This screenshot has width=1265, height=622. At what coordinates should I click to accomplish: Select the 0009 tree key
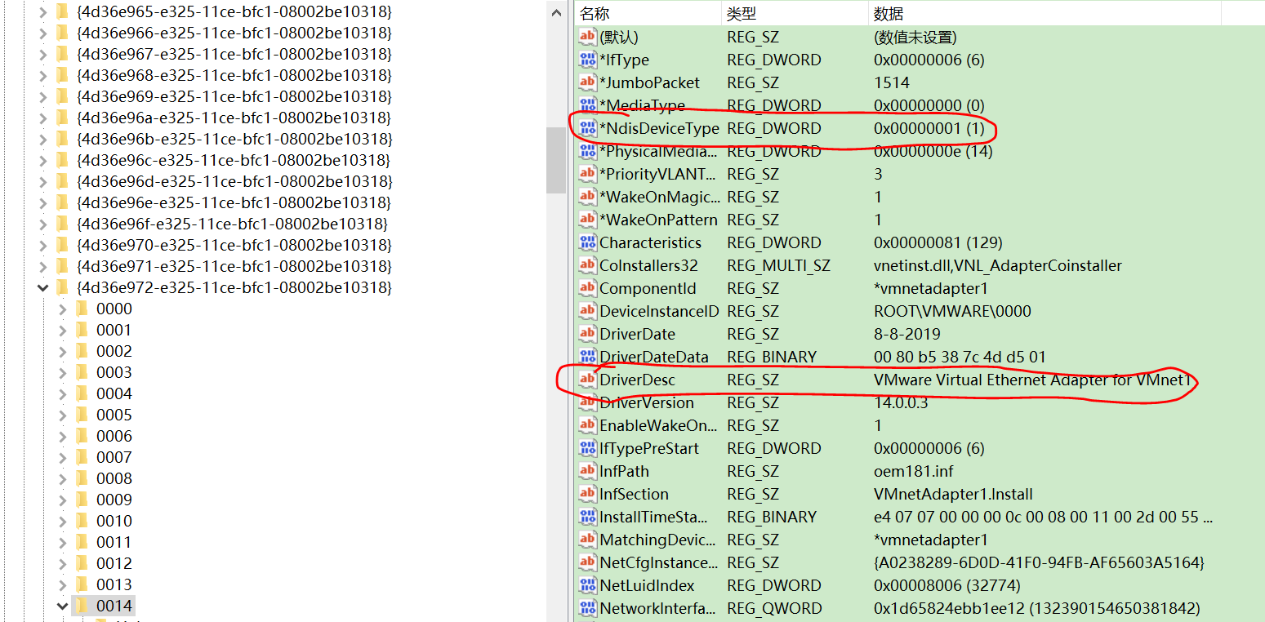(x=114, y=500)
